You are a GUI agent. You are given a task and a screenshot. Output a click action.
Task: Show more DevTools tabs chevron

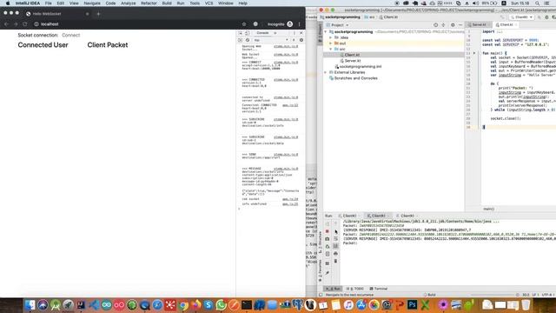[x=275, y=33]
